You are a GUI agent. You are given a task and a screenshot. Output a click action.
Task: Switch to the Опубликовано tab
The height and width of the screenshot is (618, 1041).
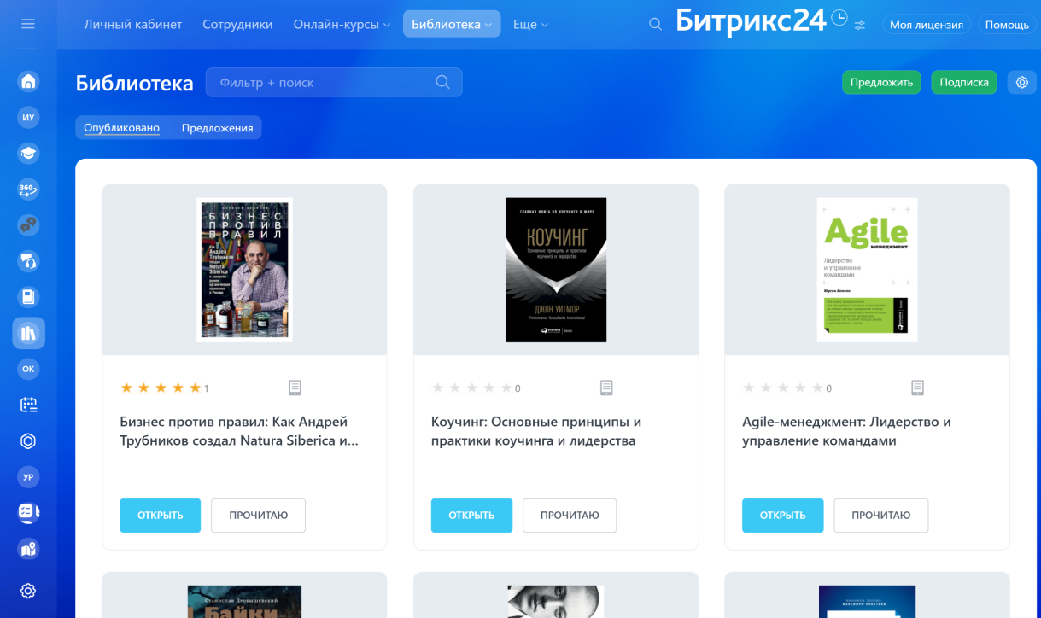[121, 127]
